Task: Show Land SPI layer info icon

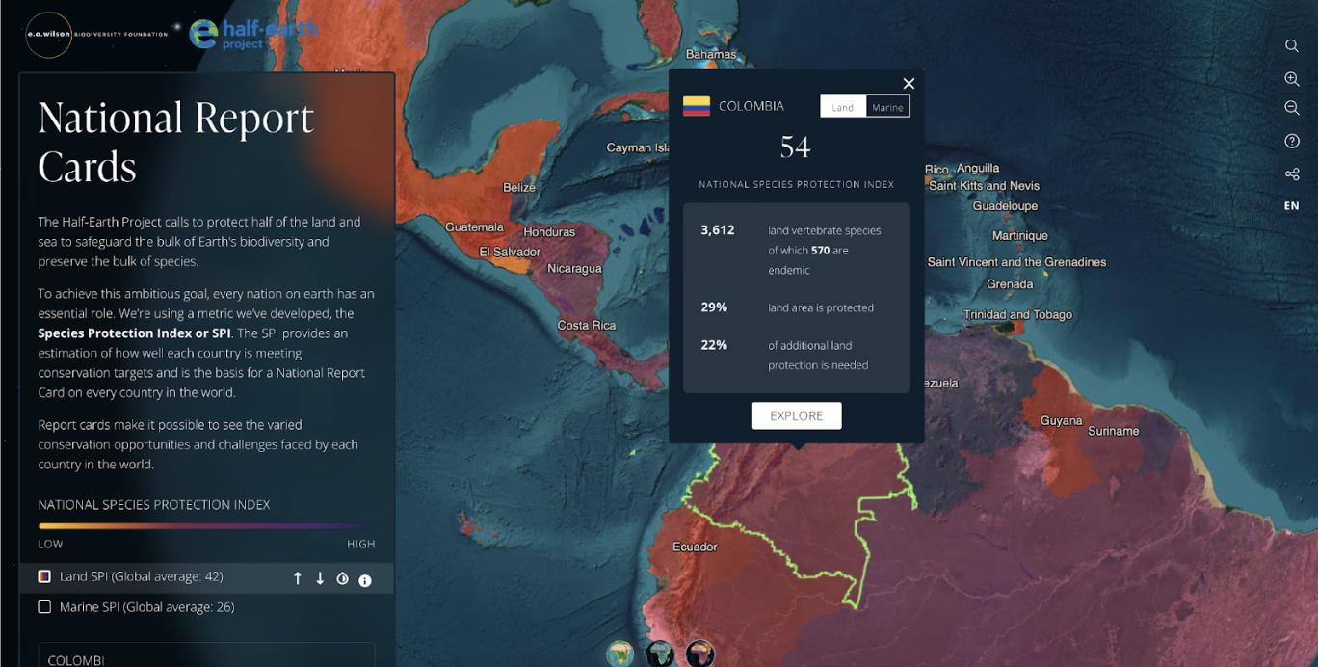Action: pyautogui.click(x=365, y=580)
